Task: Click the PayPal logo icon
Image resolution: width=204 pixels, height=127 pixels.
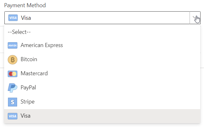Action: coord(13,88)
